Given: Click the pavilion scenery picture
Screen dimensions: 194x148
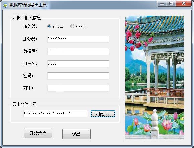Looking at the screenshot, I should [x=154, y=78].
